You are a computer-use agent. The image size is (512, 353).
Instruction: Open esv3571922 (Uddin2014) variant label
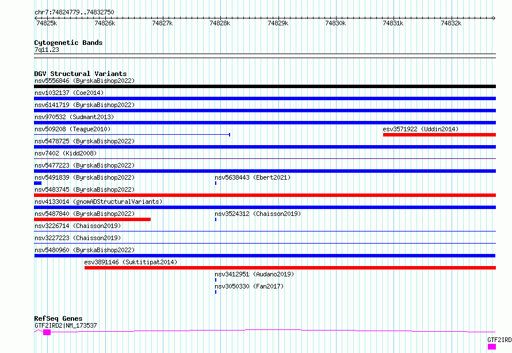coord(421,129)
